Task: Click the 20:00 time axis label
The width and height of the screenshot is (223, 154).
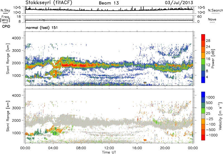Action: pos(165,148)
